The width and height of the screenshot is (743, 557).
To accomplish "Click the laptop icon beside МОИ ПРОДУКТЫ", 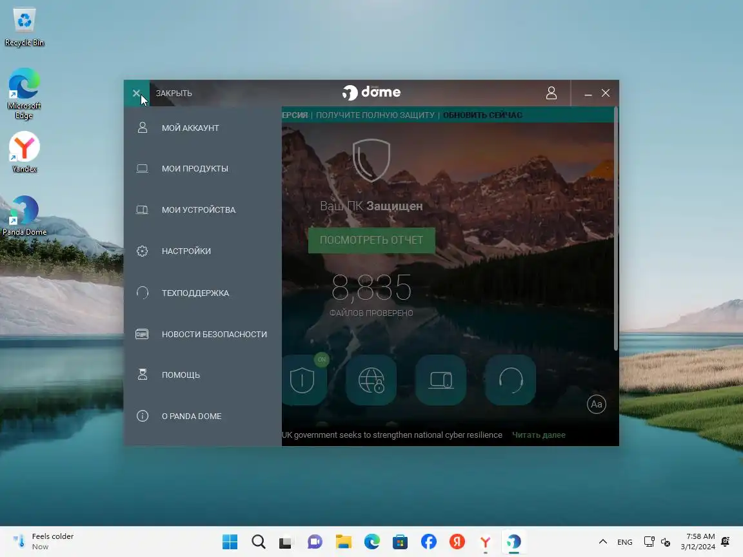I will pyautogui.click(x=142, y=169).
